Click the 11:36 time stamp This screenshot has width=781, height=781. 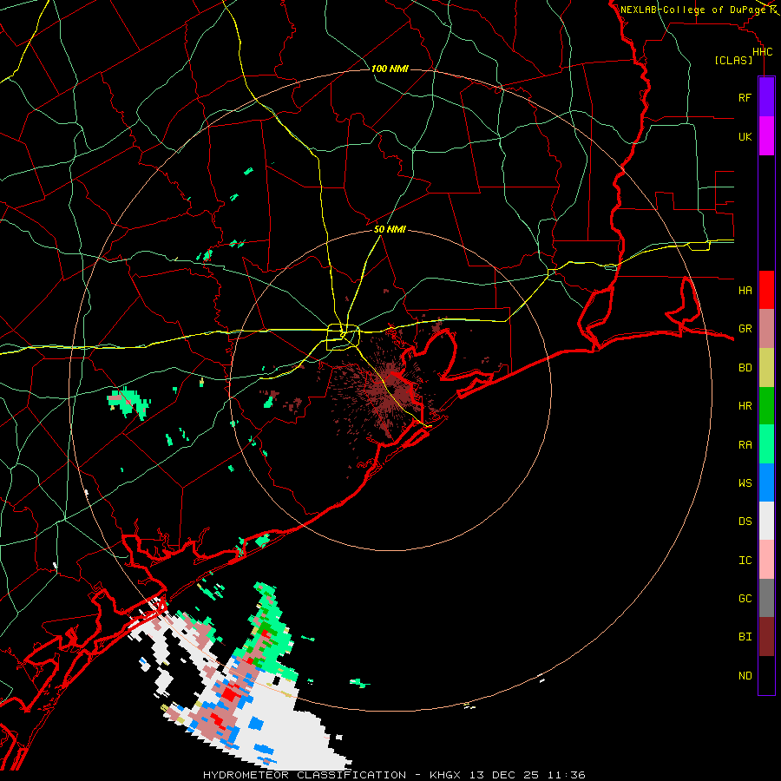click(x=567, y=775)
